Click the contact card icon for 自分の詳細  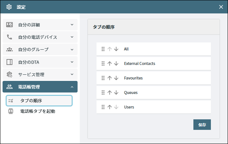click(x=9, y=25)
